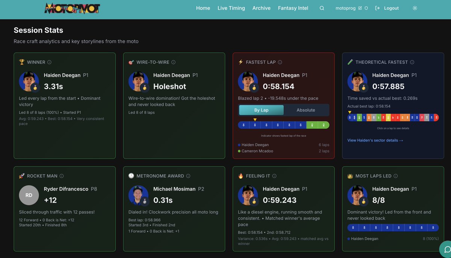Go to the Home page
451x258 pixels.
(203, 8)
